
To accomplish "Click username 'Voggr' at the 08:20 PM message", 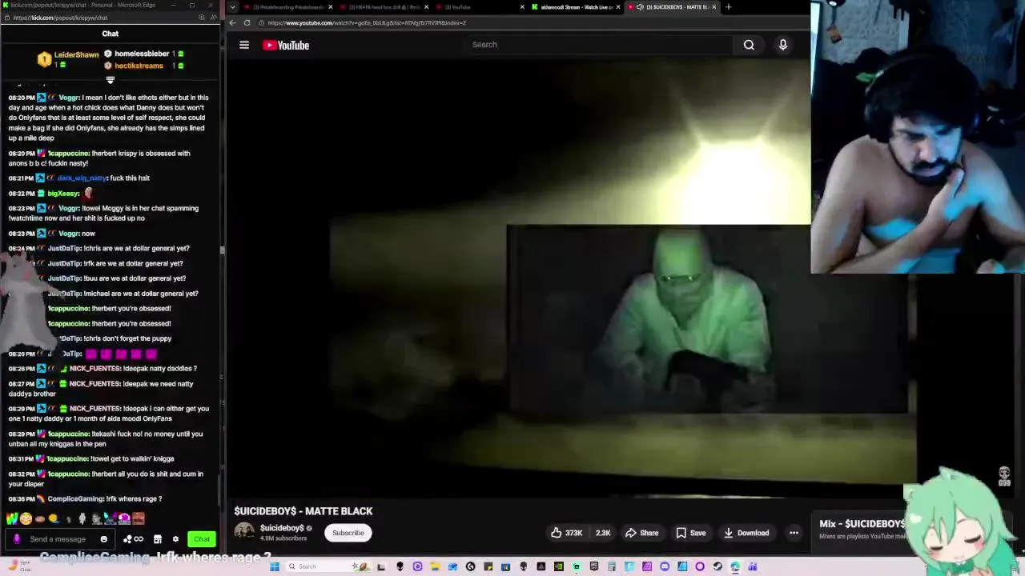I will [68, 98].
